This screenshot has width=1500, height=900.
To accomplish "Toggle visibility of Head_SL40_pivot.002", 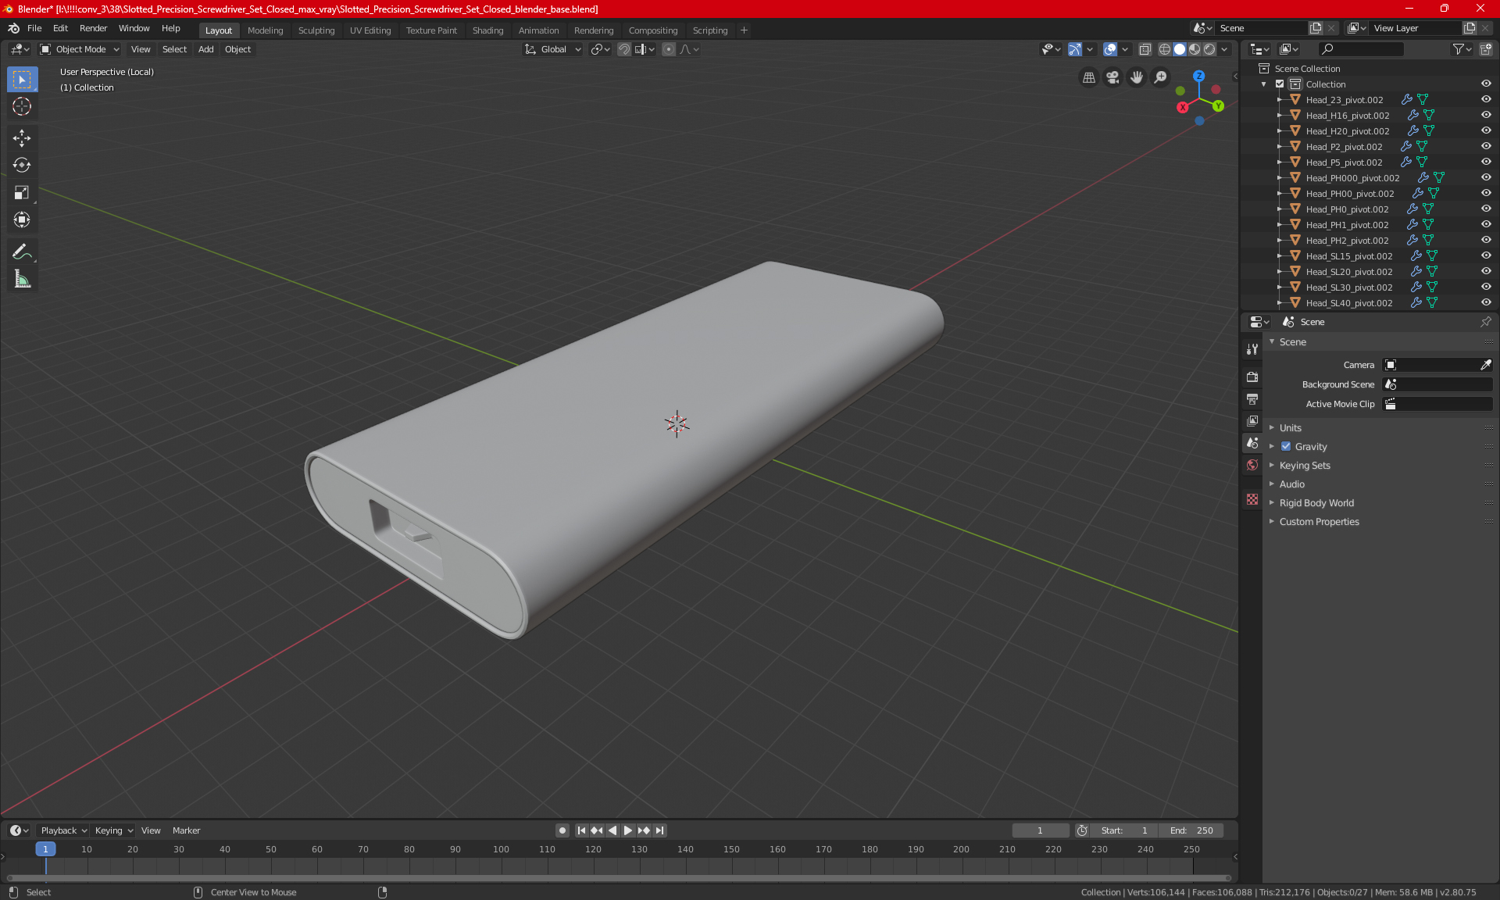I will pos(1487,303).
